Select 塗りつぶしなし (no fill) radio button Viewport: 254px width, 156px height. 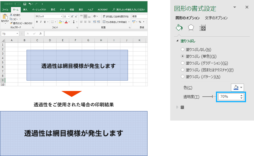pos(183,50)
